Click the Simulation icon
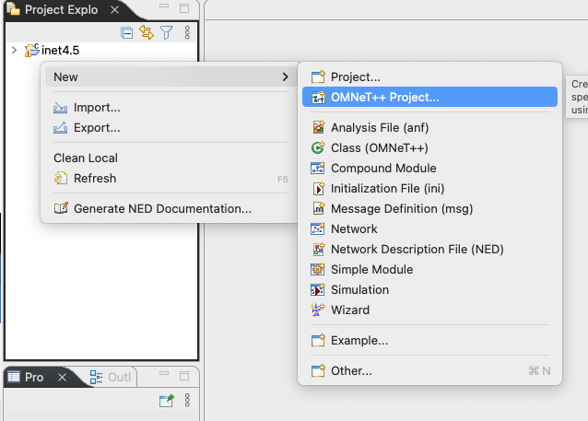588x421 pixels. click(318, 289)
